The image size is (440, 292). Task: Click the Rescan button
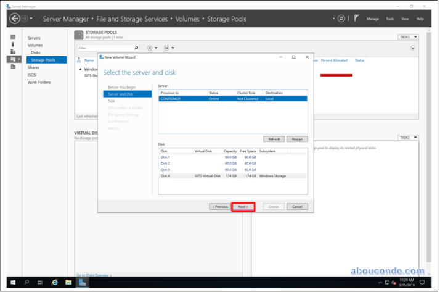point(296,139)
